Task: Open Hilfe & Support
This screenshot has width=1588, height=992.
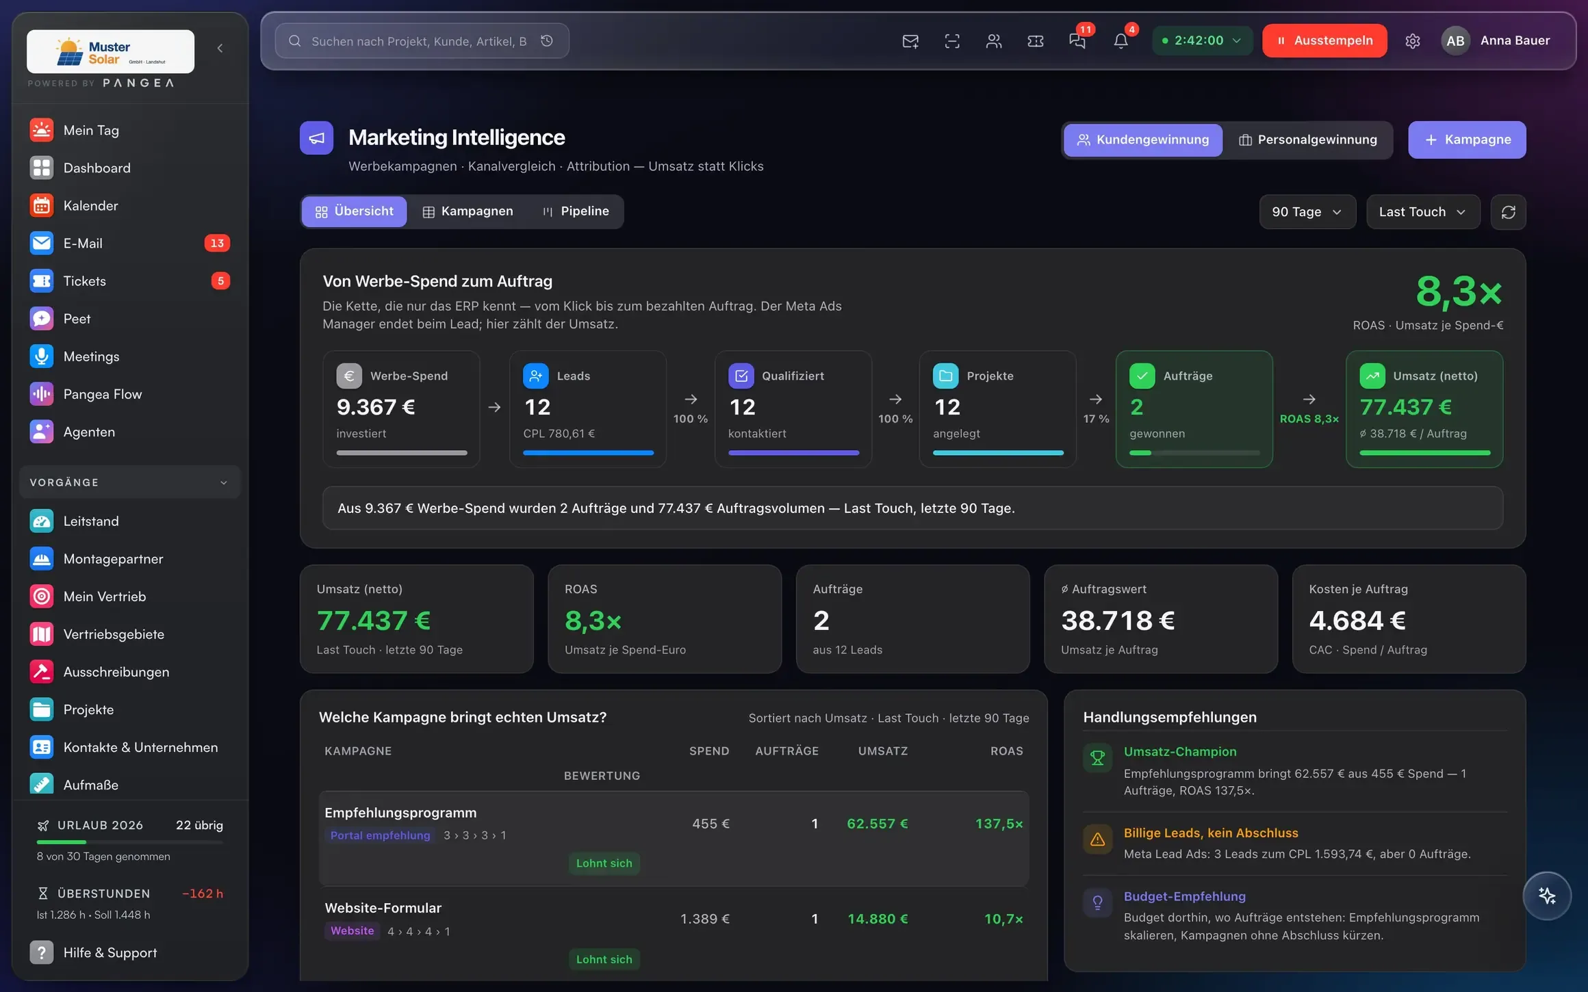Action: coord(129,952)
